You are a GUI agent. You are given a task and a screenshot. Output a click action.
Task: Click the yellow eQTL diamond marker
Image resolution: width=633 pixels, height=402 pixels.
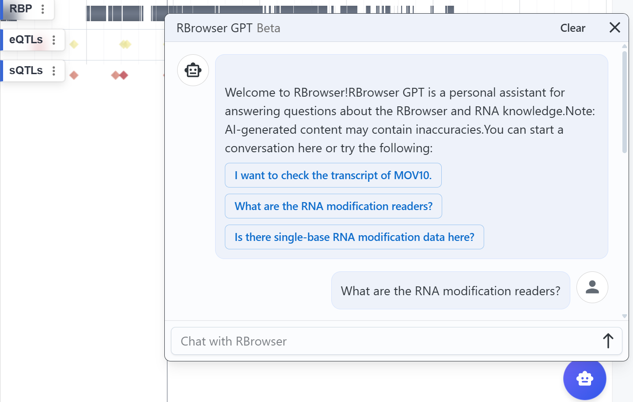pos(74,44)
